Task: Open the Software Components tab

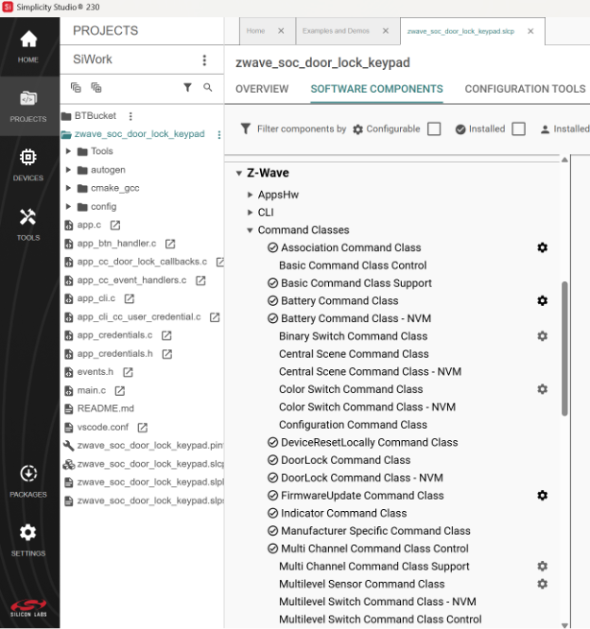Action: 376,89
